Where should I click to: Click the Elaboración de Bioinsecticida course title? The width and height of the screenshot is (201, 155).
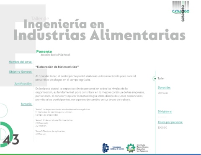point(57,67)
